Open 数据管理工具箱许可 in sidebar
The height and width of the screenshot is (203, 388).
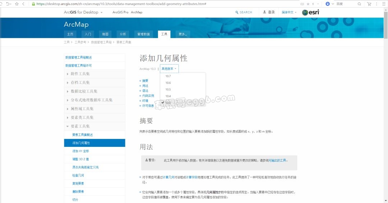(x=78, y=66)
